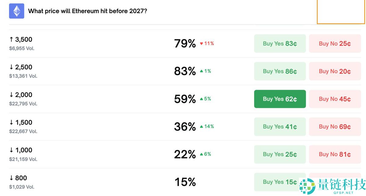This screenshot has height=196, width=366.
Task: Click the Ethereum logo icon next to the title
Action: pyautogui.click(x=16, y=11)
